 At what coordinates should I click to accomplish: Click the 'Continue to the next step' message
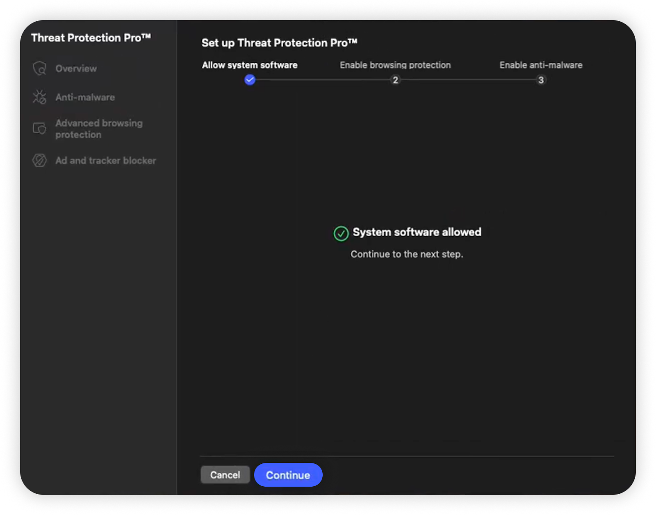pyautogui.click(x=407, y=254)
